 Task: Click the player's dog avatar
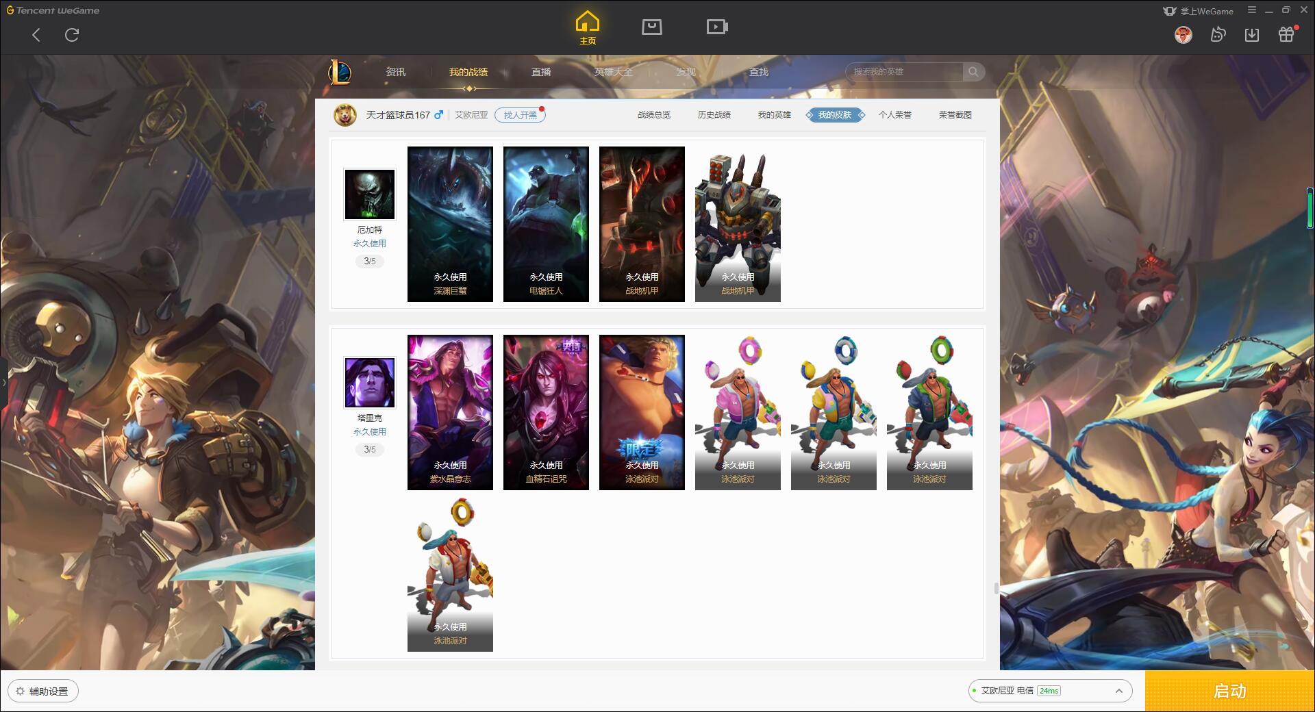345,115
